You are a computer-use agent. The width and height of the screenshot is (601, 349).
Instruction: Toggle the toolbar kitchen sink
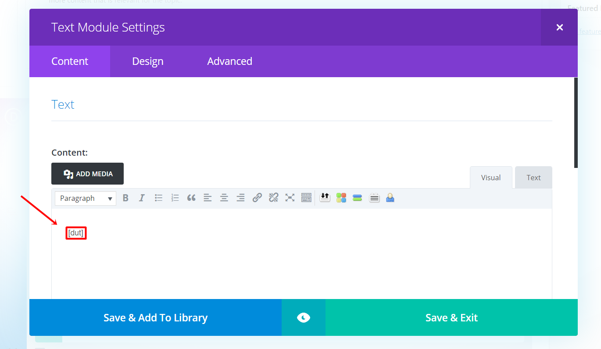(306, 198)
